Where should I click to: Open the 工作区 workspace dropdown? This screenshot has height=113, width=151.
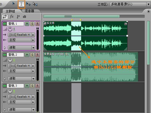[130, 4]
